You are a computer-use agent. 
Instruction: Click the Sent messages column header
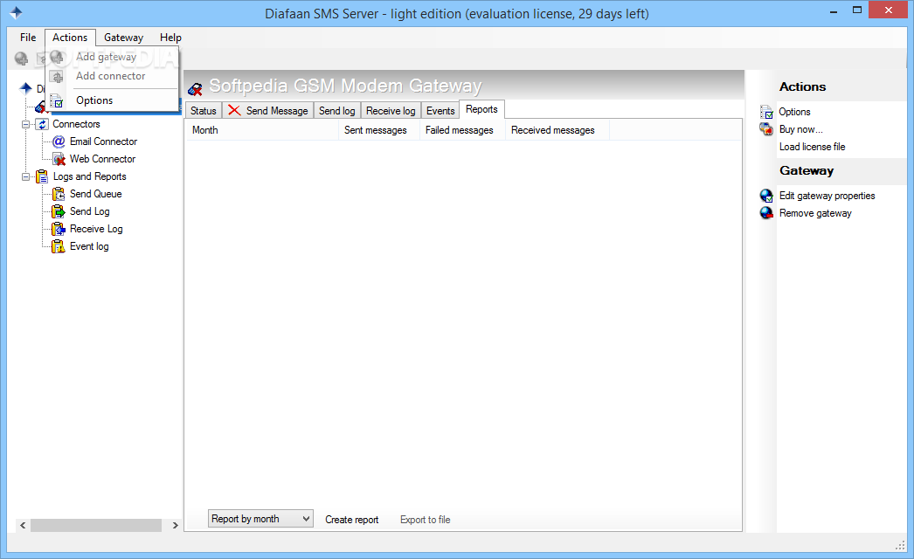click(x=379, y=130)
